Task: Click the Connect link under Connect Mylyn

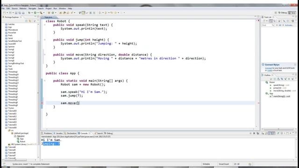Action: (268, 68)
